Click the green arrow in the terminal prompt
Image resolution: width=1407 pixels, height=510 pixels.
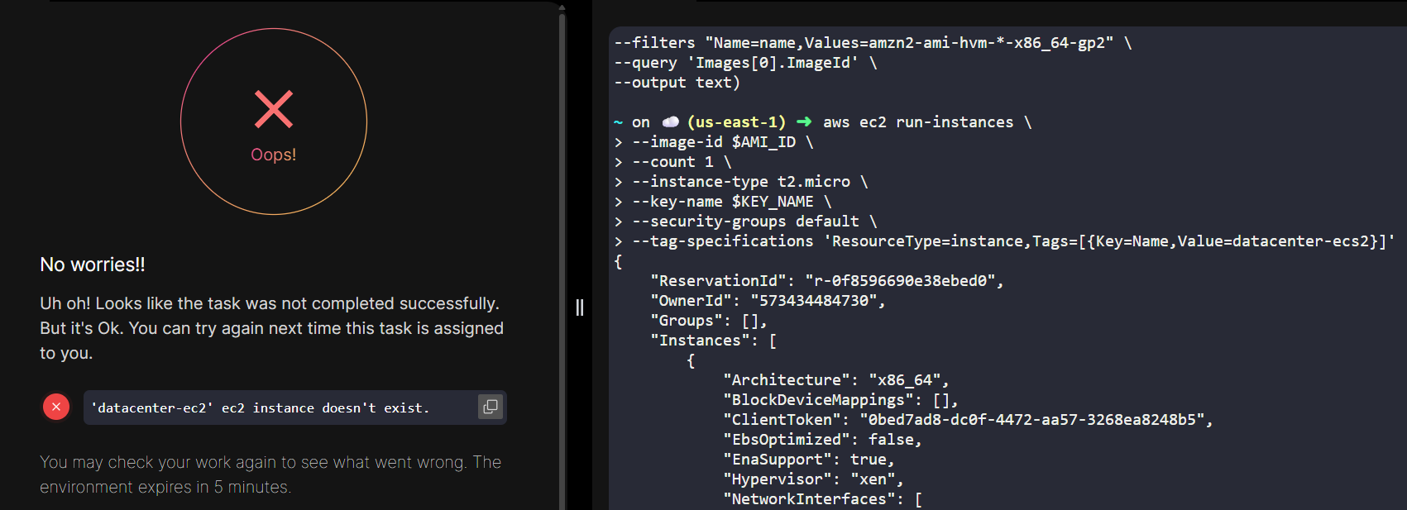pos(804,122)
